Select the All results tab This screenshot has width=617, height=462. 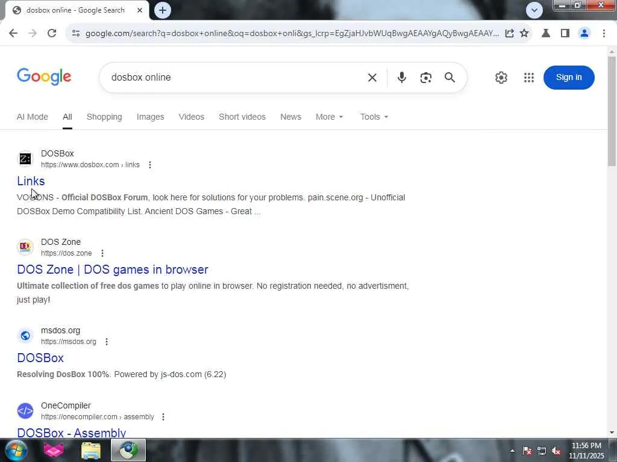click(x=67, y=117)
